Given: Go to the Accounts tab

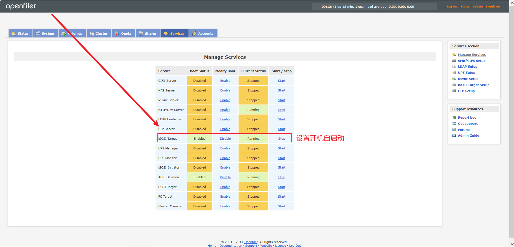Looking at the screenshot, I should coord(203,34).
